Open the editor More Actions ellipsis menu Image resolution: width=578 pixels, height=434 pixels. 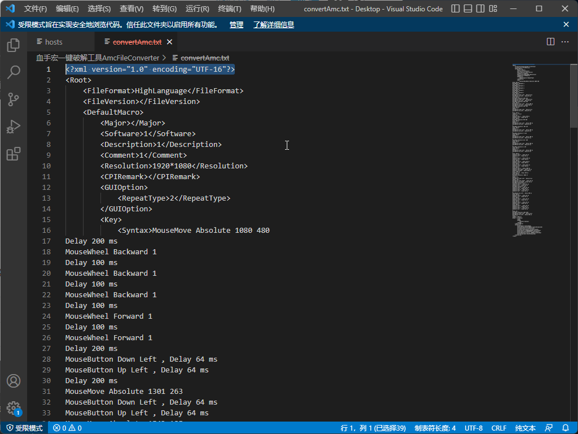tap(565, 42)
